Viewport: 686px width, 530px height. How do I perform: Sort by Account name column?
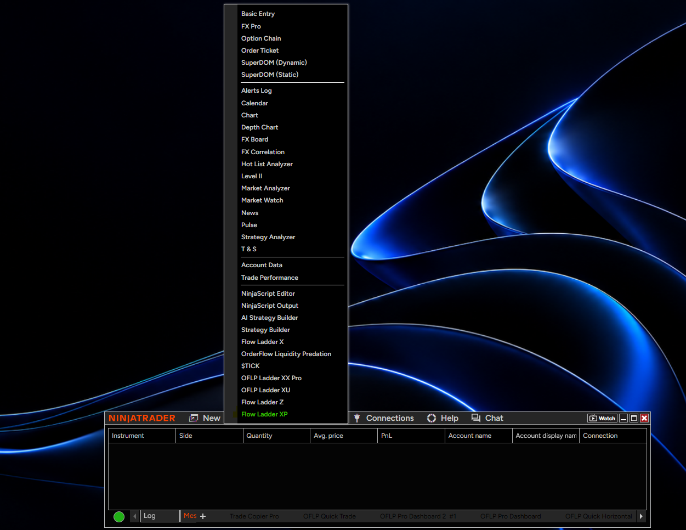click(479, 436)
